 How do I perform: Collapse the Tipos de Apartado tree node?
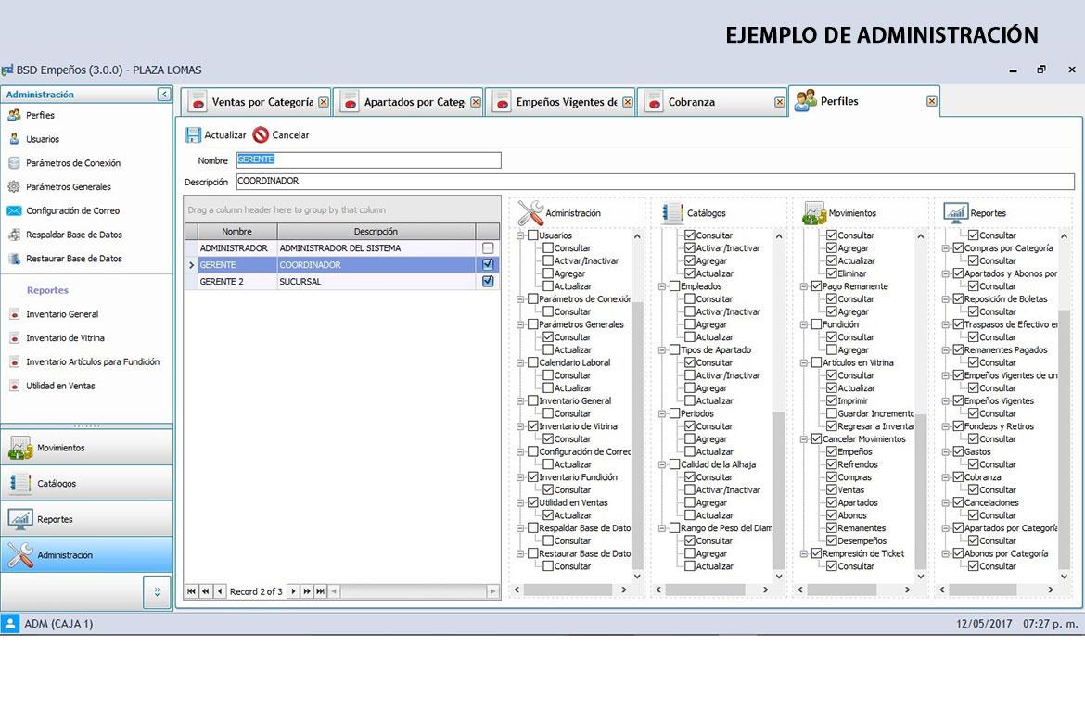pyautogui.click(x=662, y=350)
